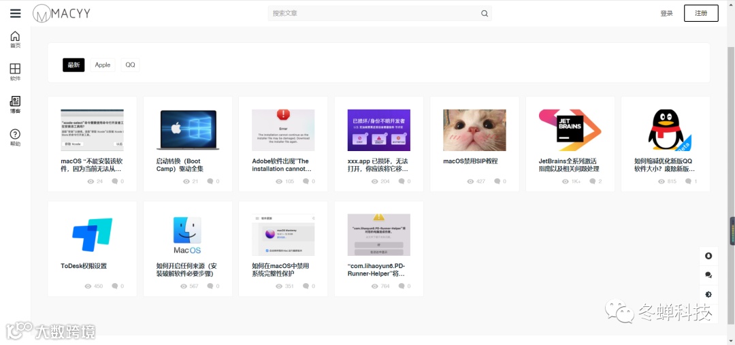The image size is (735, 345).
Task: Click the top floating round icon
Action: (x=708, y=256)
